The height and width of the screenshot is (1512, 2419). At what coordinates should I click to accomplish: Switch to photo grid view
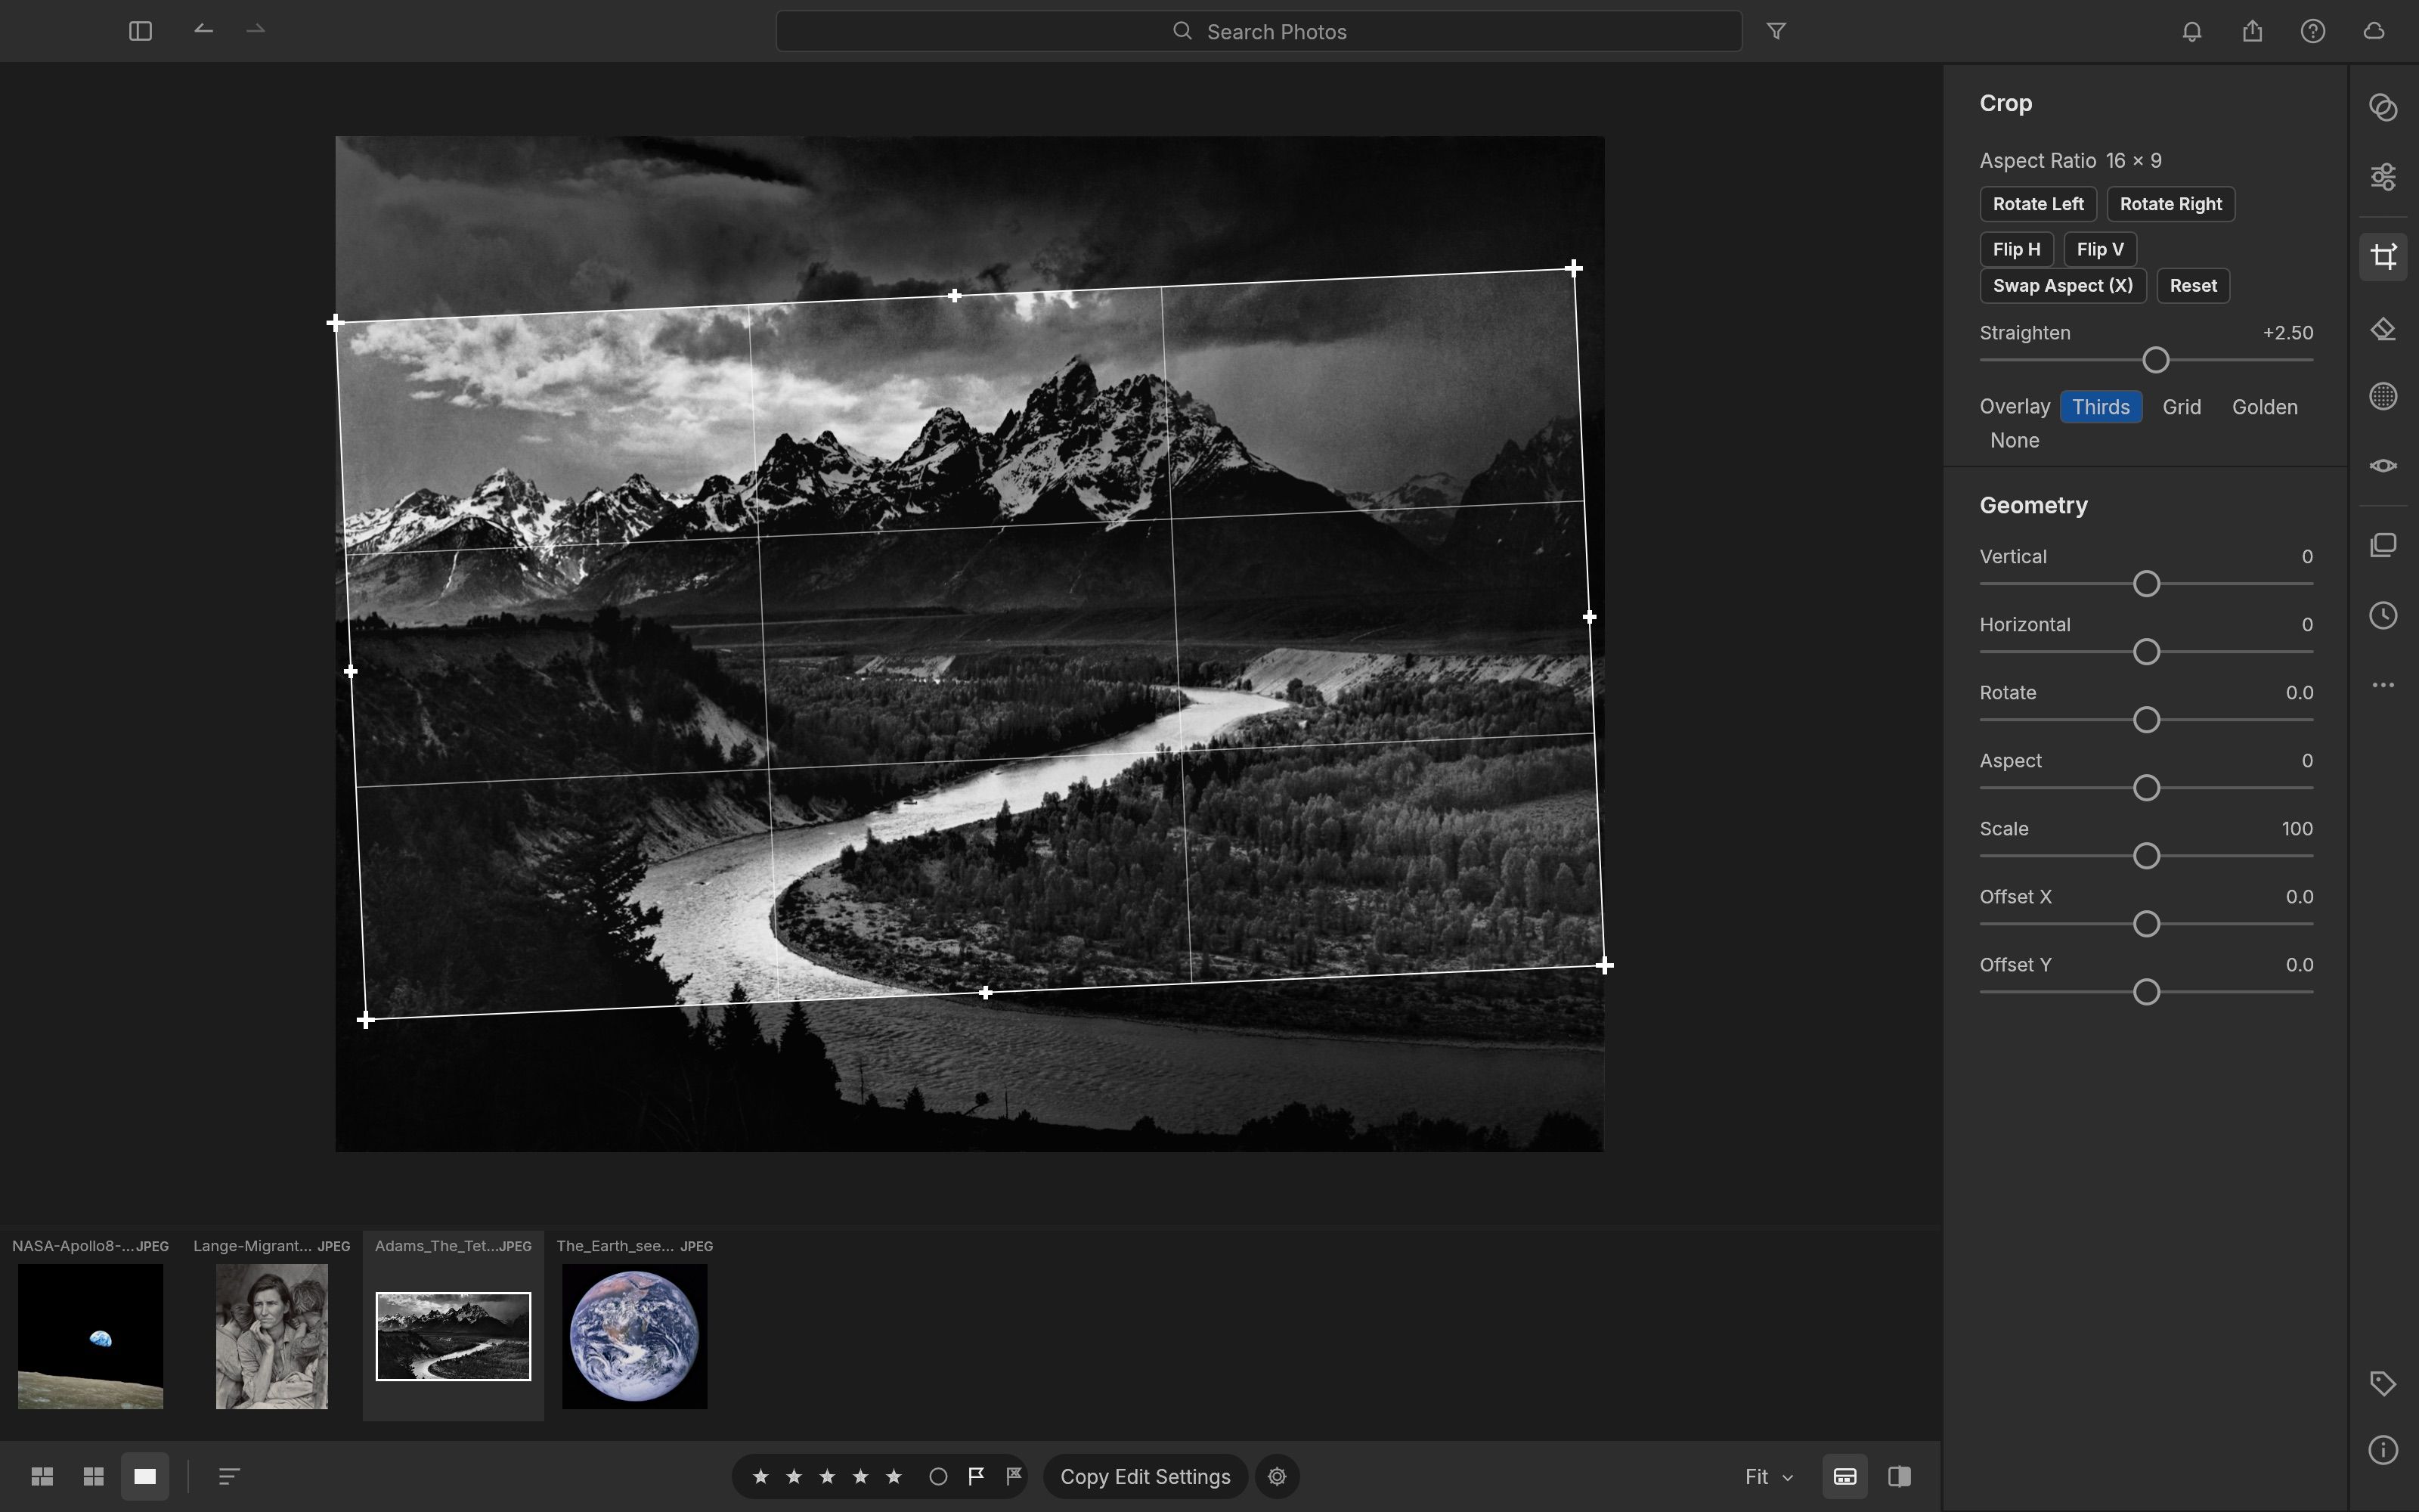coord(42,1477)
